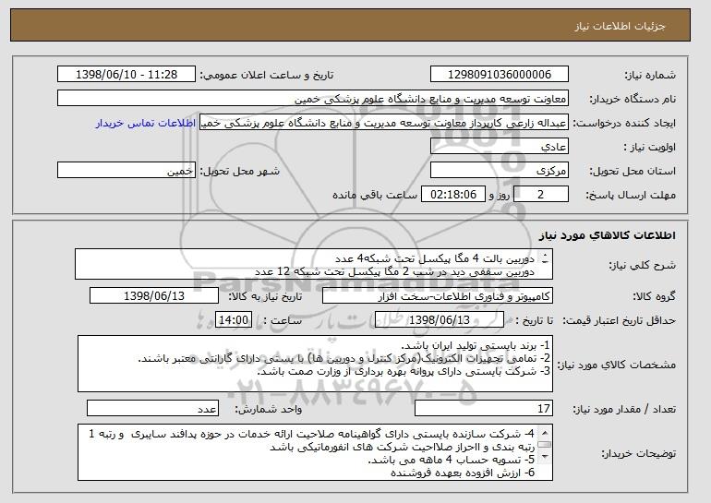Click the up arrow of the general description box
Viewport: 711px width, 503px height.
point(545,255)
